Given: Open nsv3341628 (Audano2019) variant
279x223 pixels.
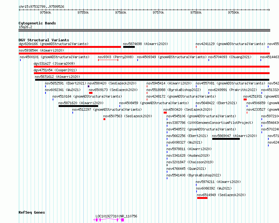Looking at the screenshot, I should pyautogui.click(x=188, y=155).
